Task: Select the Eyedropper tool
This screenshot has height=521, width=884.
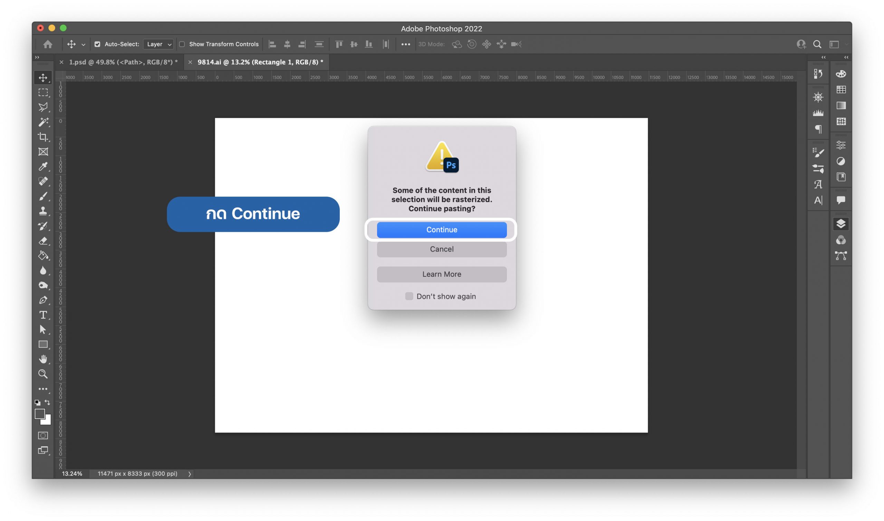Action: pyautogui.click(x=43, y=166)
